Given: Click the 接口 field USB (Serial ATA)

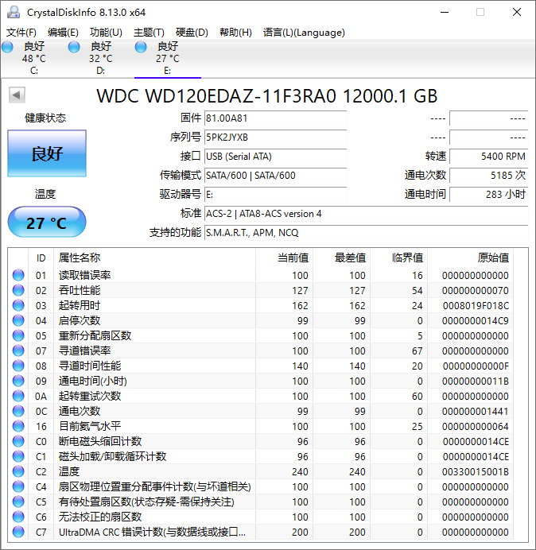Looking at the screenshot, I should pyautogui.click(x=275, y=156).
